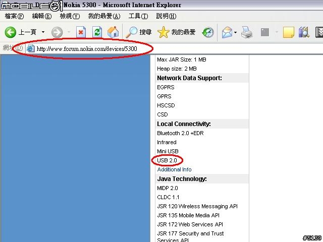
Task: Open the 說明(H) Help menu
Action: (166, 16)
